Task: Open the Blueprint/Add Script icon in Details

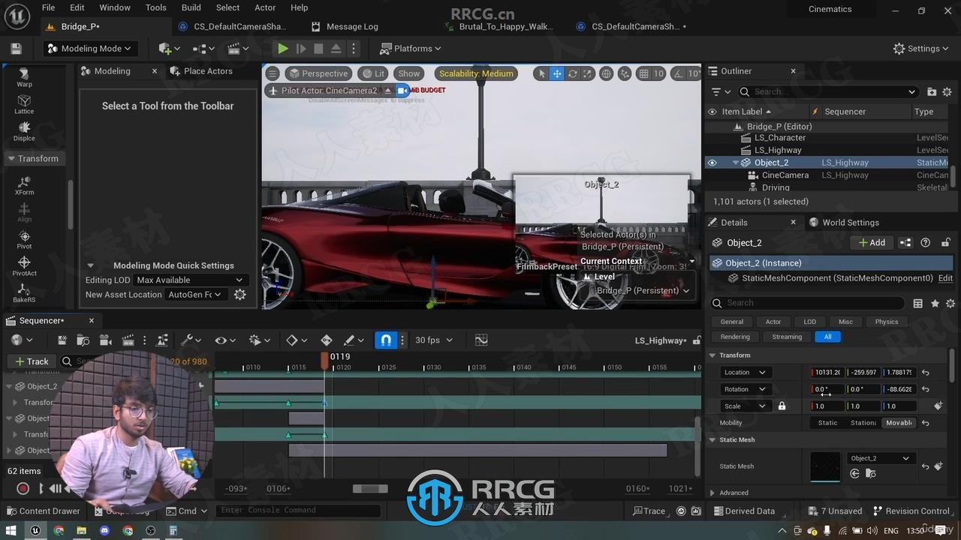Action: (905, 243)
